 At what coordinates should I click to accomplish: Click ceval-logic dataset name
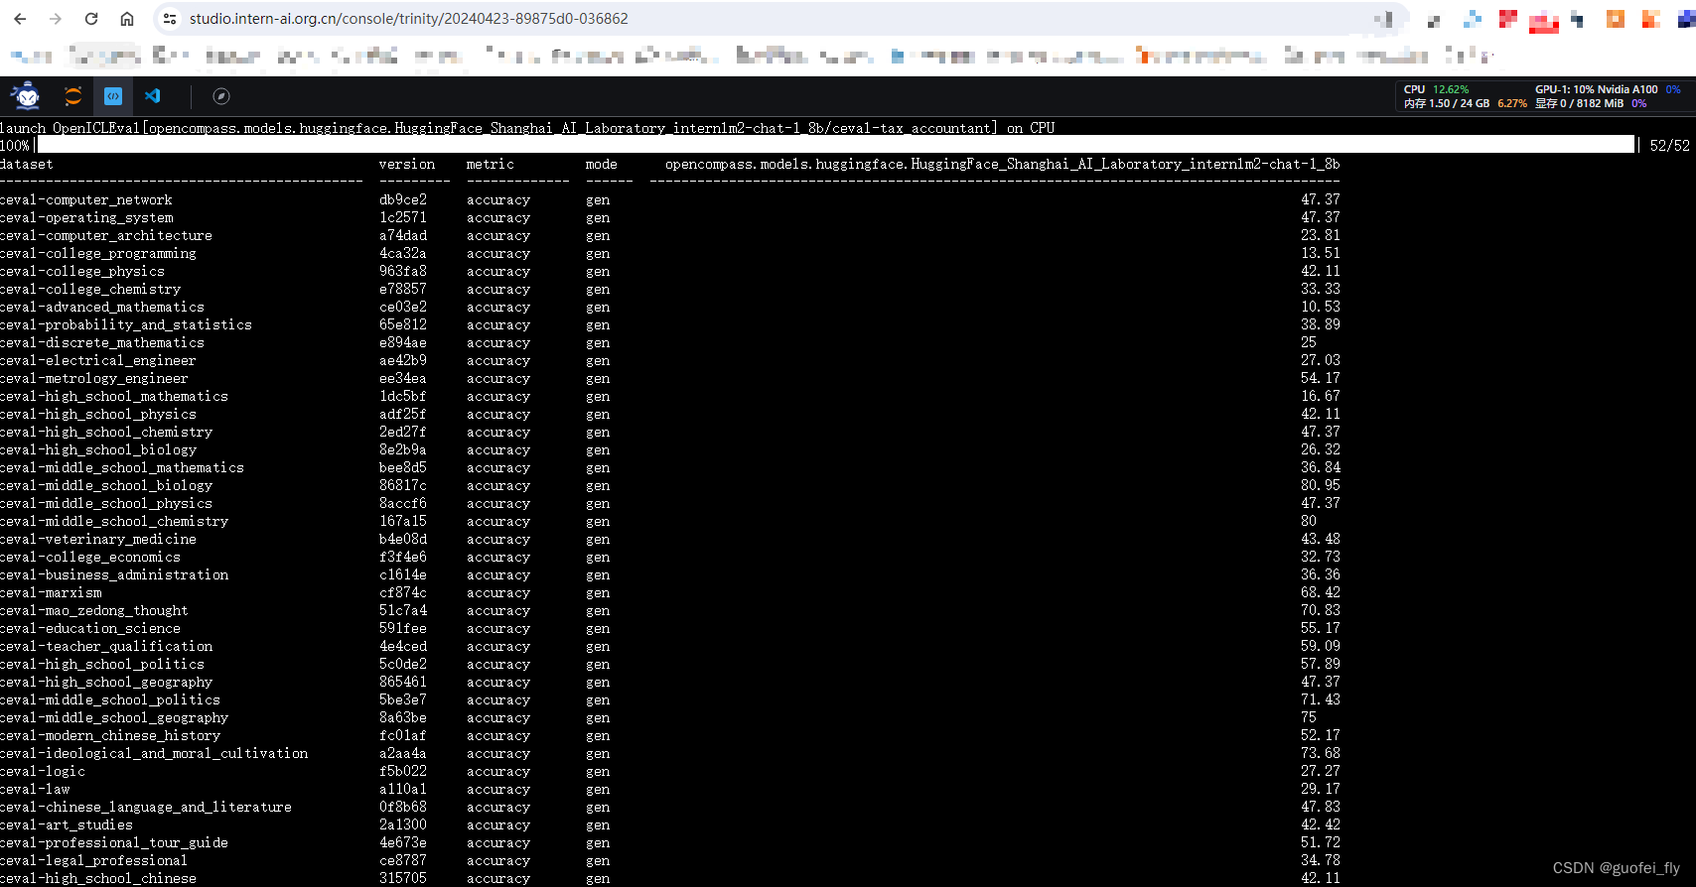click(x=43, y=771)
